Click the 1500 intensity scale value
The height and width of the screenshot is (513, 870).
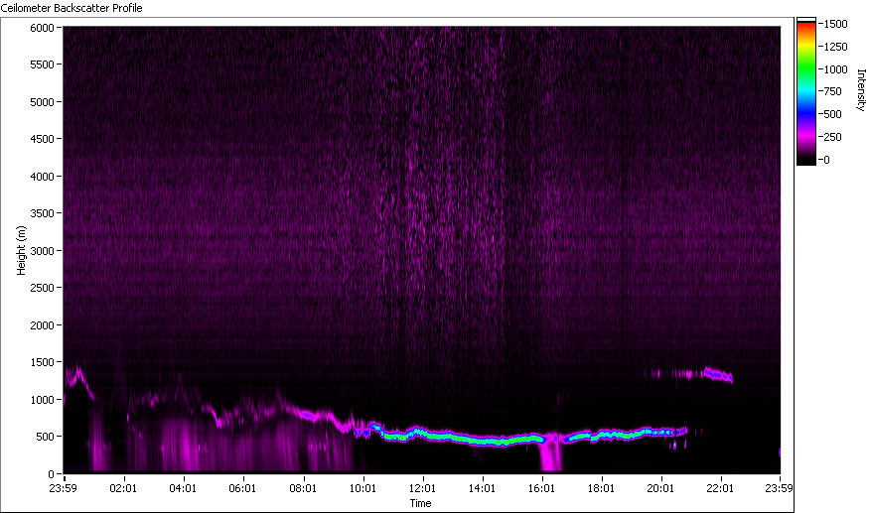[836, 24]
